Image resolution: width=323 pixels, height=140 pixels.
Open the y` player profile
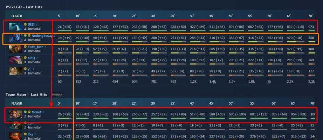coord(29,69)
